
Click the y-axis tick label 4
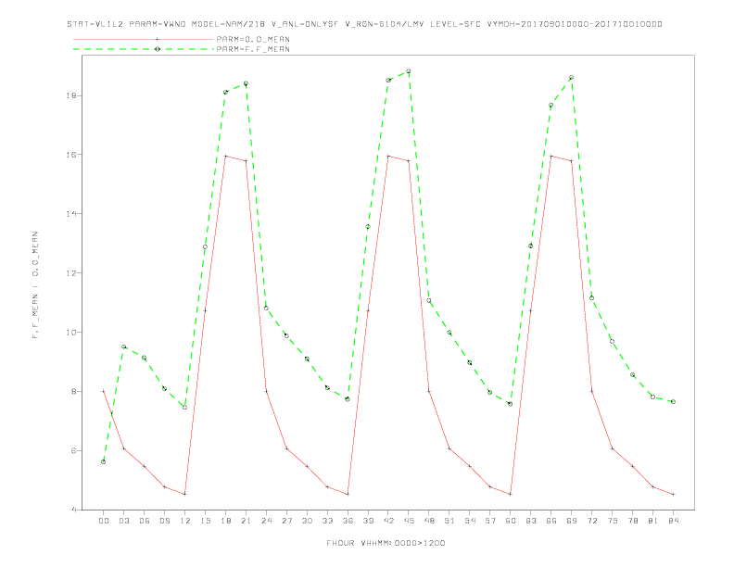tap(73, 510)
